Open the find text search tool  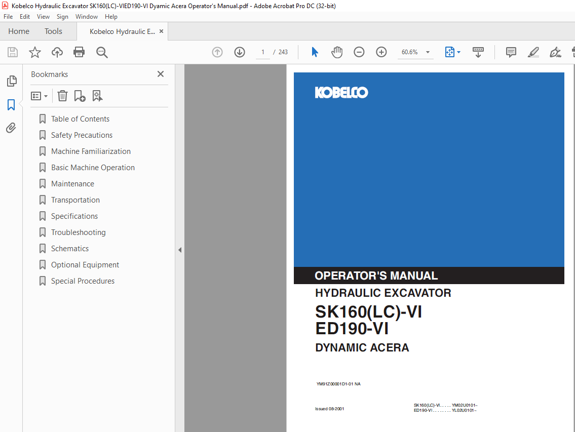pos(102,52)
